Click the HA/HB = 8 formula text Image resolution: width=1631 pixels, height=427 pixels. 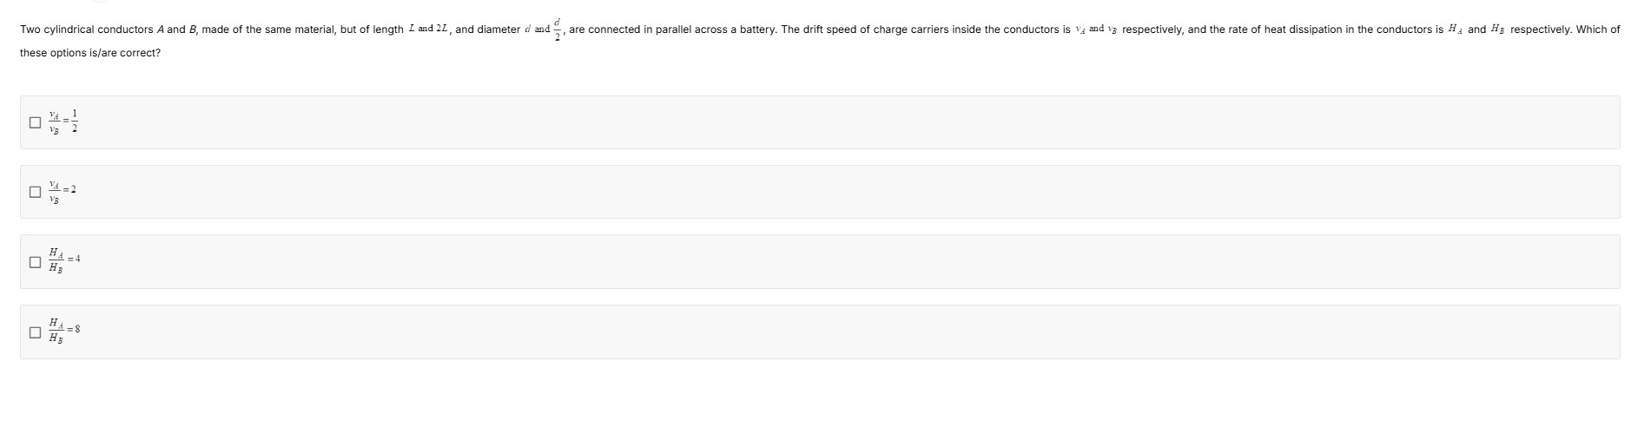[64, 331]
